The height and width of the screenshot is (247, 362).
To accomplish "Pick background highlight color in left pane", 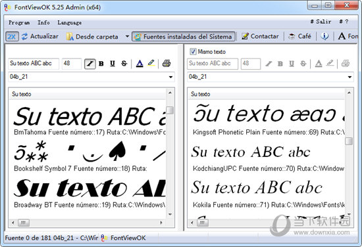I will pyautogui.click(x=151, y=63).
